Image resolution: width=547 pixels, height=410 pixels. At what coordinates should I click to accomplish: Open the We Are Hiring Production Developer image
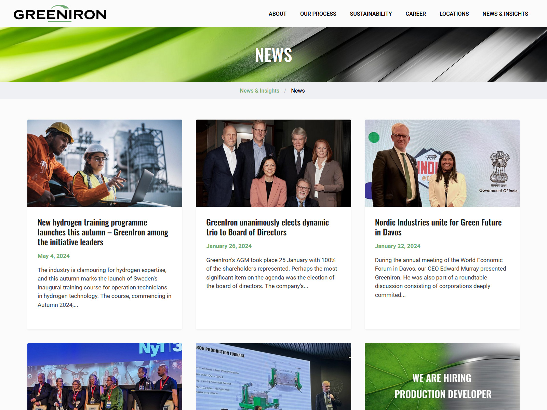click(442, 377)
